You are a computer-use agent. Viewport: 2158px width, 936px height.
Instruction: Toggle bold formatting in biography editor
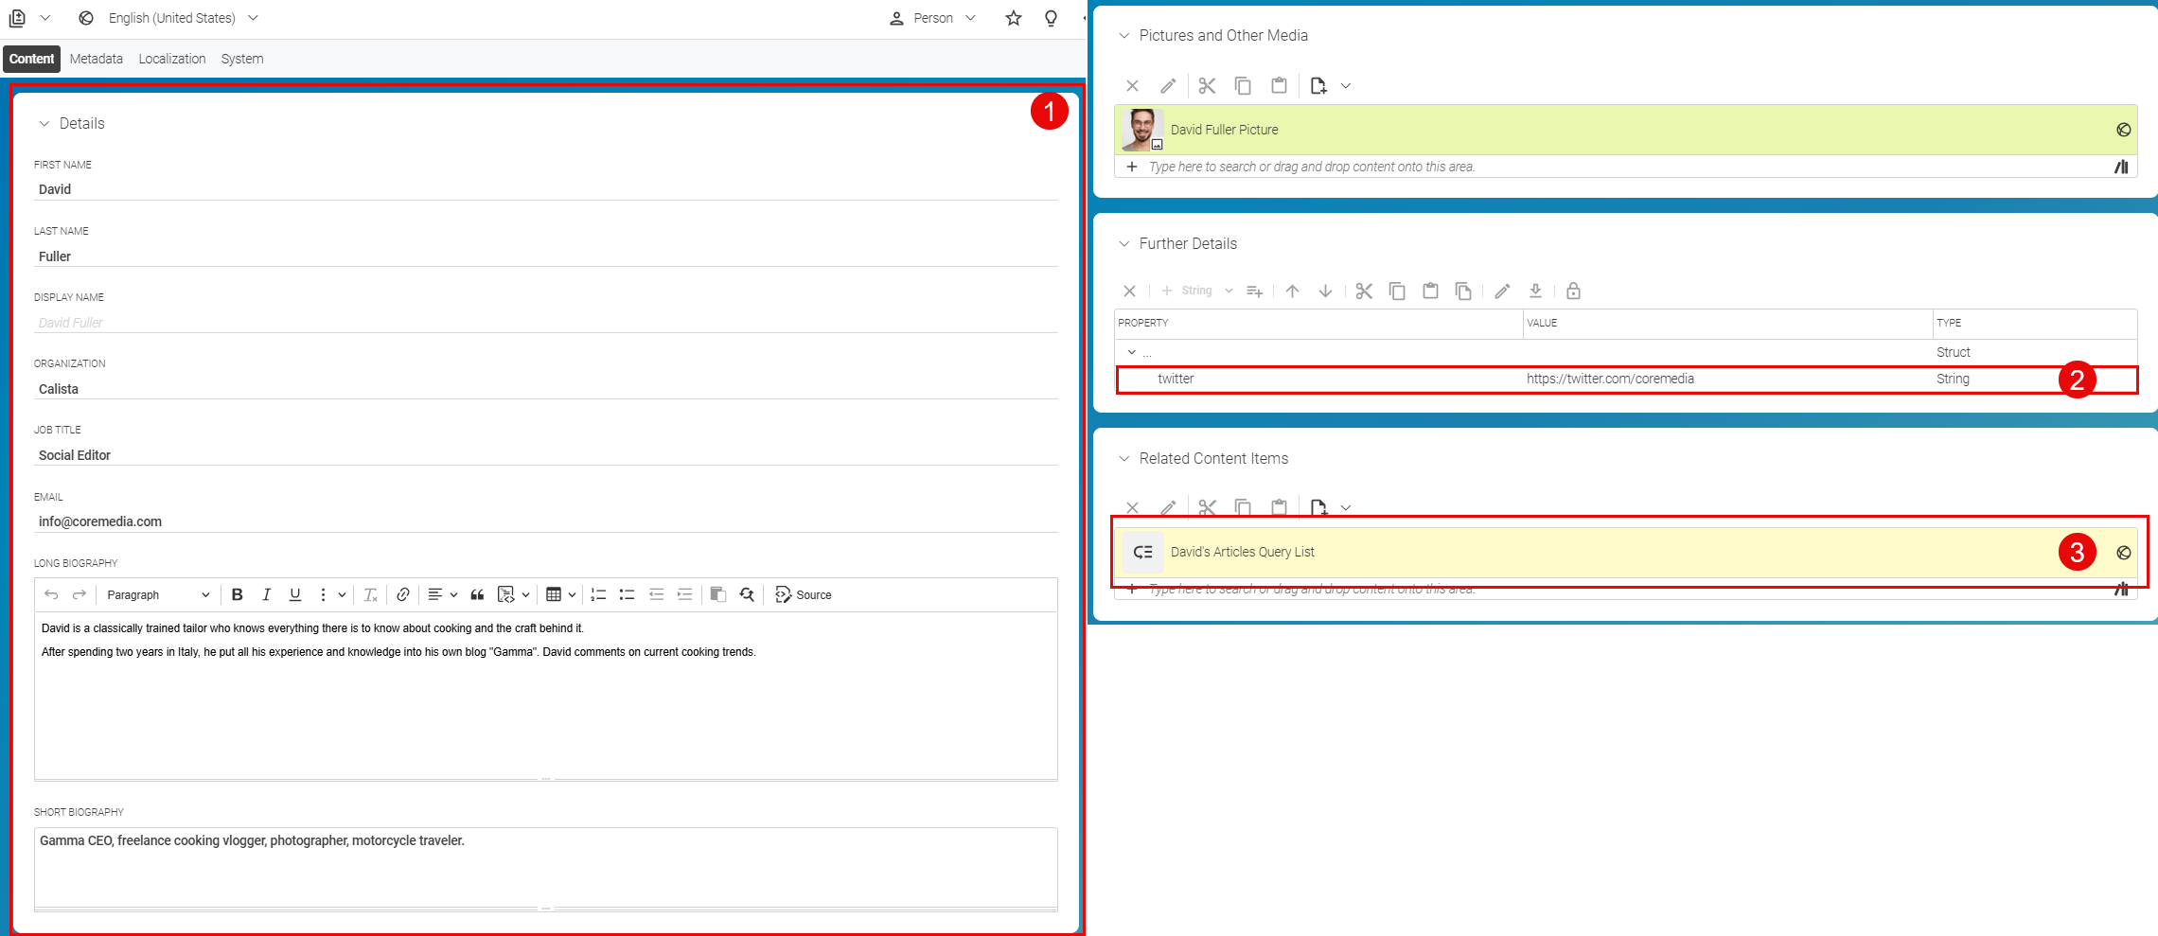[238, 594]
